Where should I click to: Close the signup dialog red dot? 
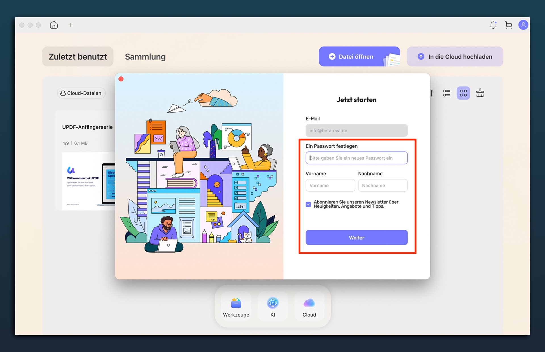[x=121, y=79]
